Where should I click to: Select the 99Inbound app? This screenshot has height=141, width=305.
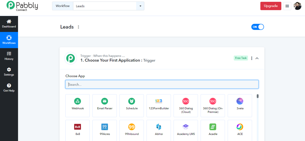[132, 130]
